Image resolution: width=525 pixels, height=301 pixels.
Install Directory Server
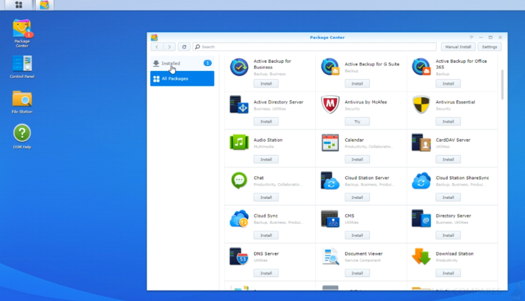(x=449, y=235)
